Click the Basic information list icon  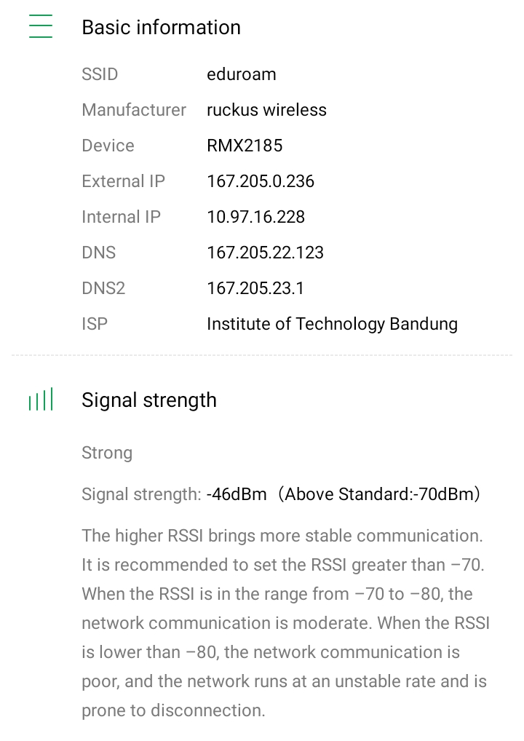coord(41,27)
